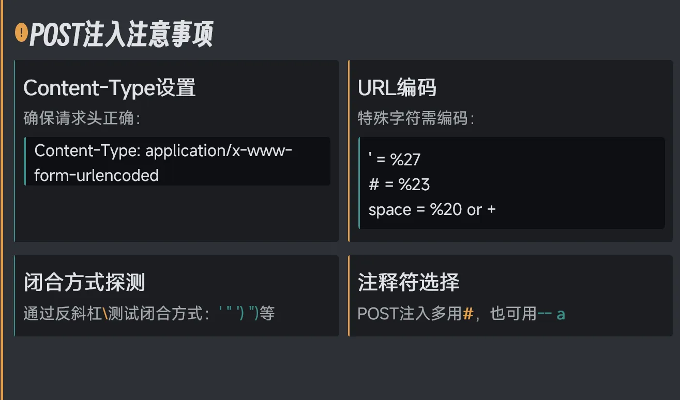Viewport: 680px width, 400px height.
Task: Click the orange backslash character
Action: [105, 314]
